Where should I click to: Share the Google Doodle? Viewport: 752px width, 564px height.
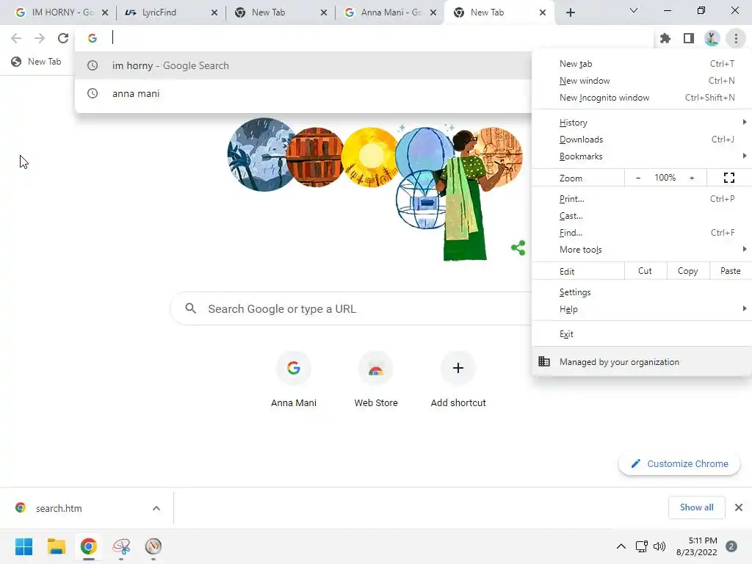coord(518,248)
